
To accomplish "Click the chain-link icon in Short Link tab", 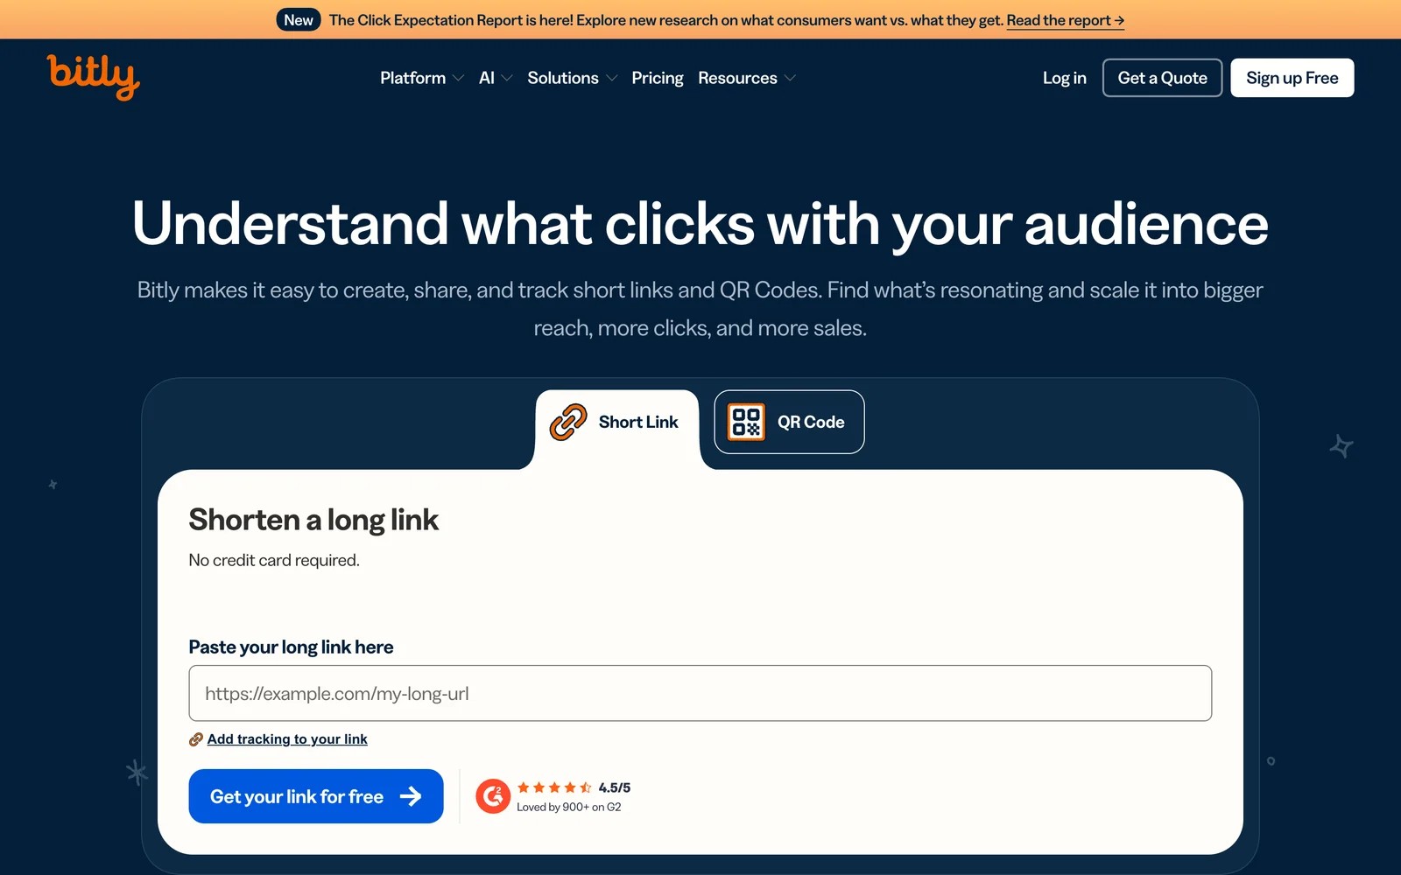I will 568,422.
